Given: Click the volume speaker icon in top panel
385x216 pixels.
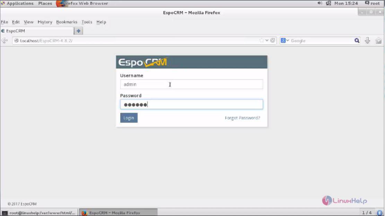Looking at the screenshot, I should [x=320, y=3].
